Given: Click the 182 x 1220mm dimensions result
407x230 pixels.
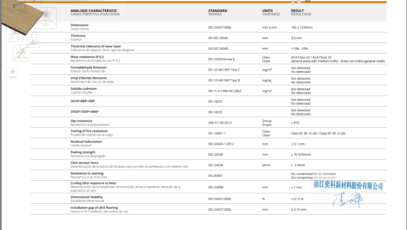Looking at the screenshot, I should [x=302, y=27].
